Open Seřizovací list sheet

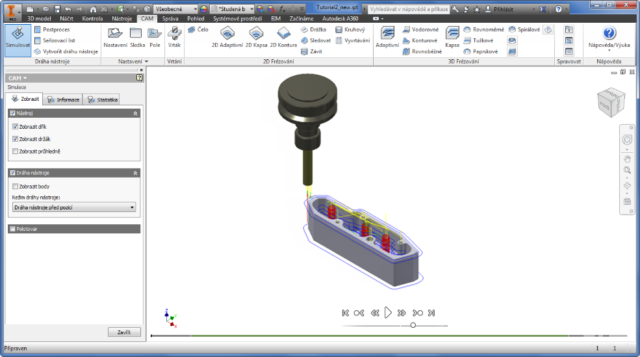tap(55, 40)
